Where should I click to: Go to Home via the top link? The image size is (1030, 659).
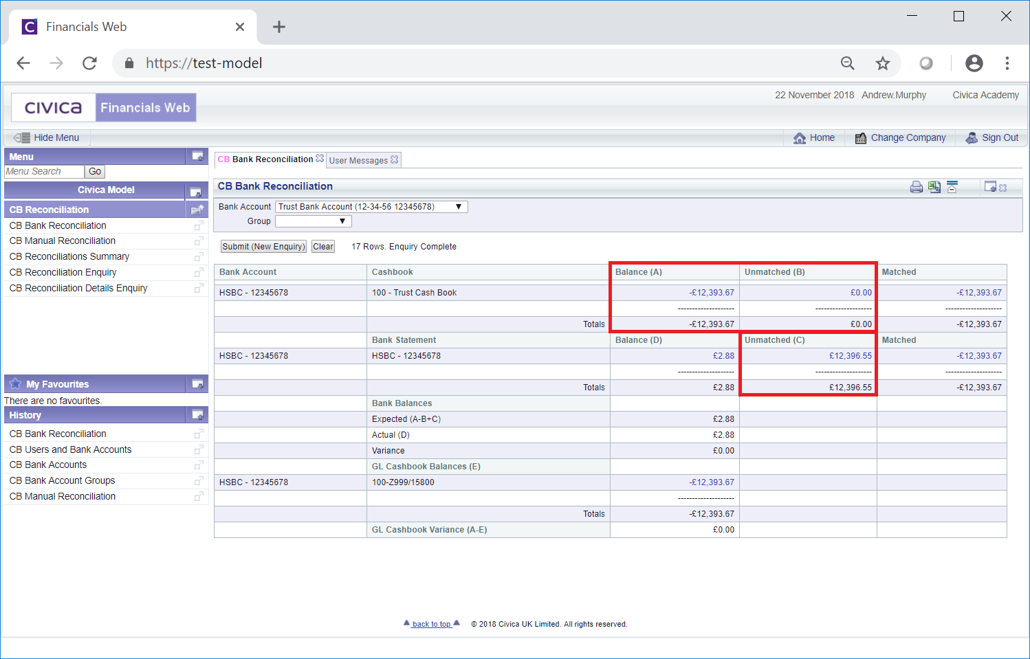(x=814, y=137)
